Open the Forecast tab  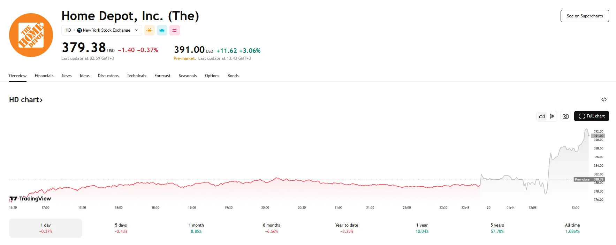162,76
